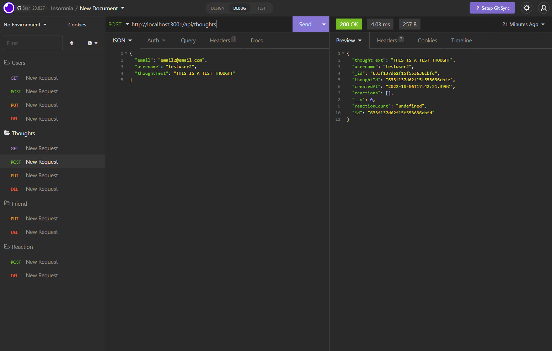Open the Preview mode dropdown
This screenshot has height=351, width=552.
[x=348, y=40]
